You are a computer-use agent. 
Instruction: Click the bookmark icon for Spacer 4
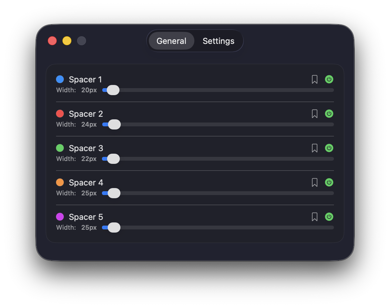click(x=314, y=183)
